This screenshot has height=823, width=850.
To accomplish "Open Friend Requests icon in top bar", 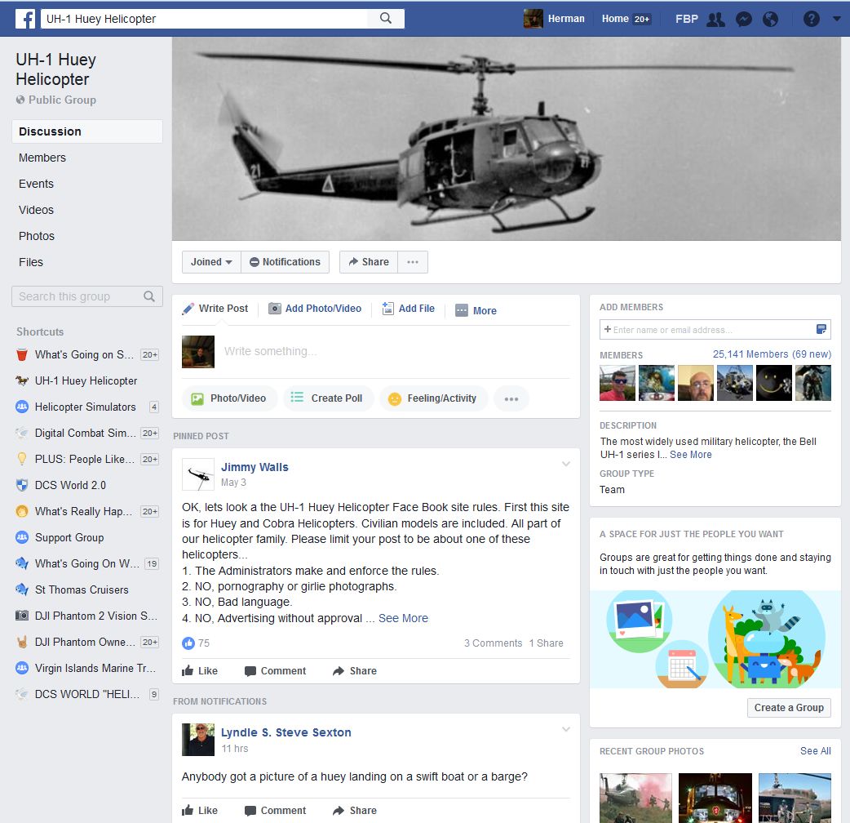I will 716,20.
